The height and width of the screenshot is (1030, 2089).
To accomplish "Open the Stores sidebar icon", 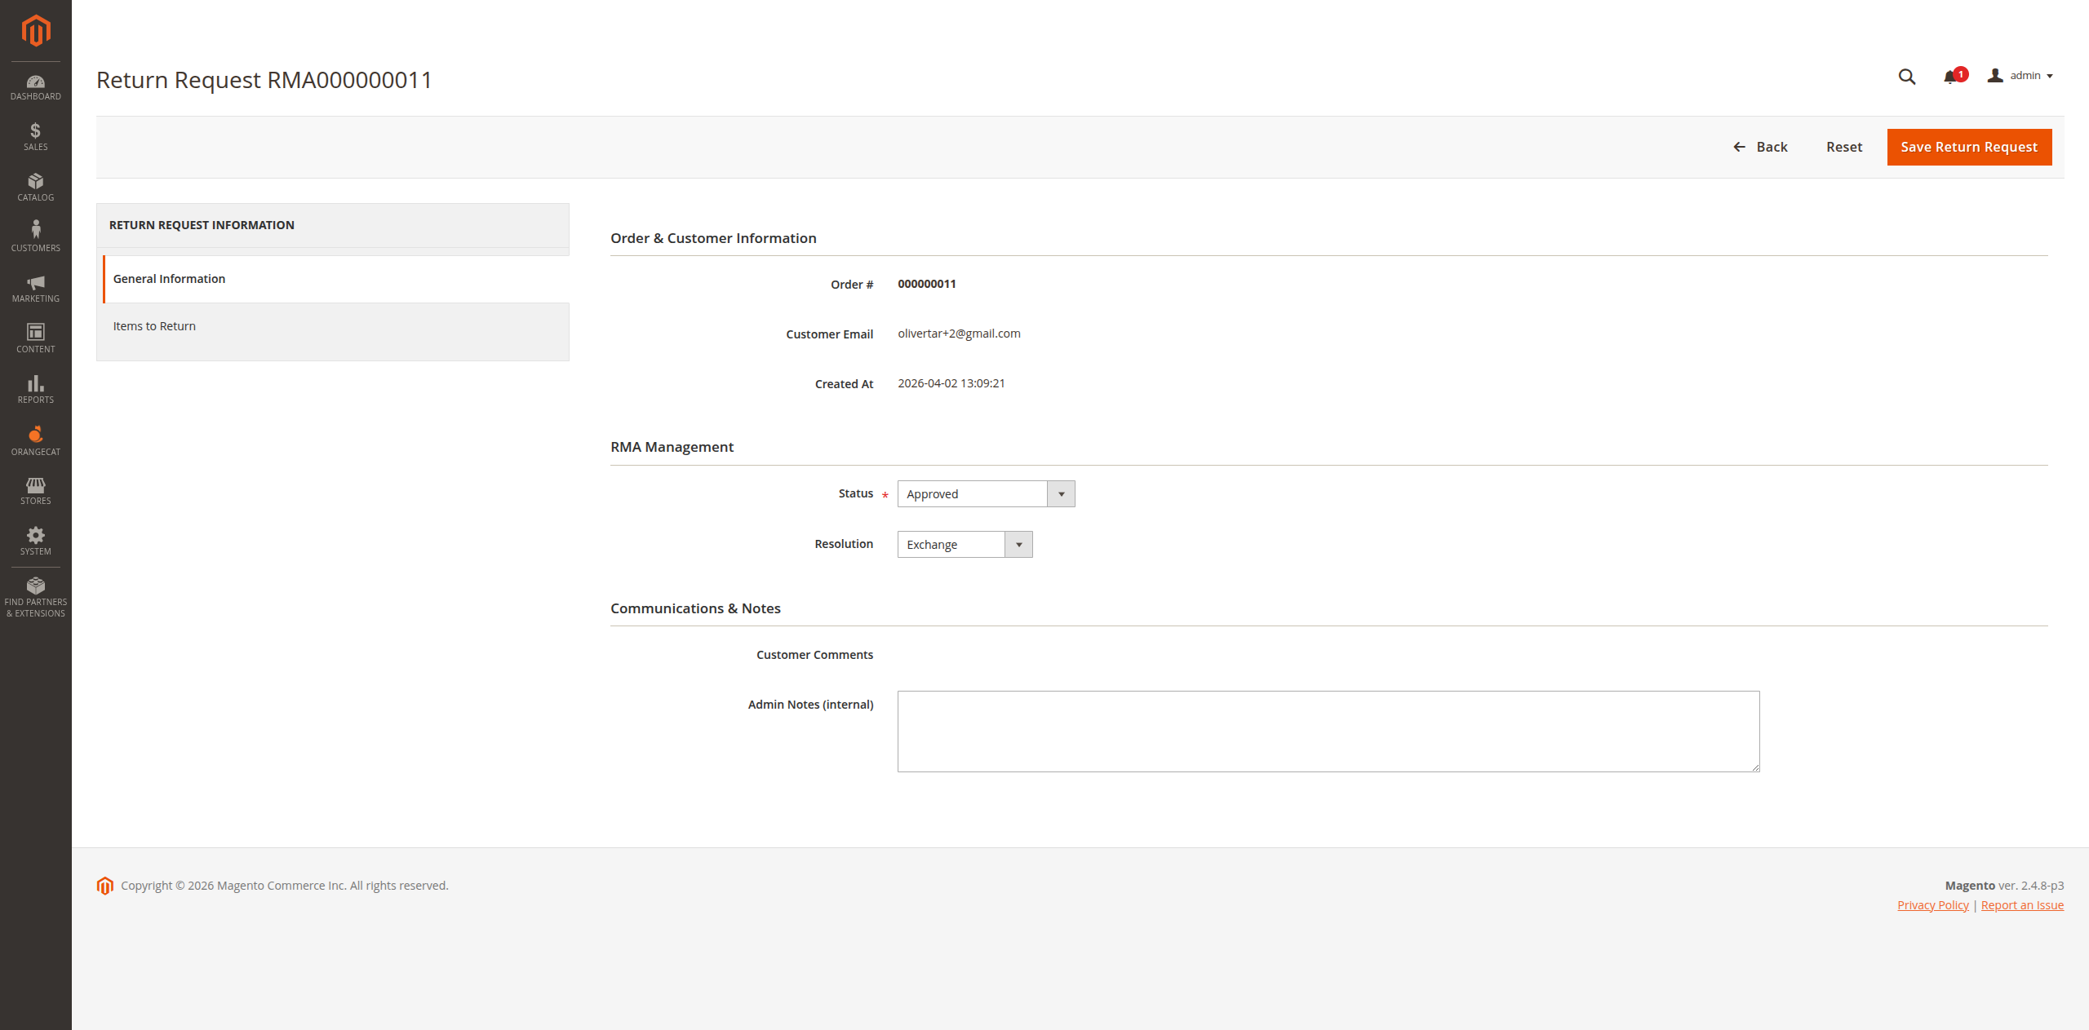I will point(35,490).
